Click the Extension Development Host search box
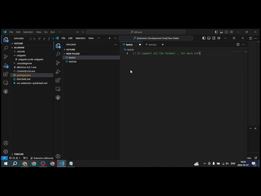This screenshot has width=261, height=196. point(156,38)
